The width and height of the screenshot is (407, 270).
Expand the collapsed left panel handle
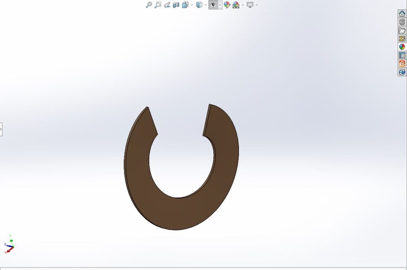coord(1,129)
